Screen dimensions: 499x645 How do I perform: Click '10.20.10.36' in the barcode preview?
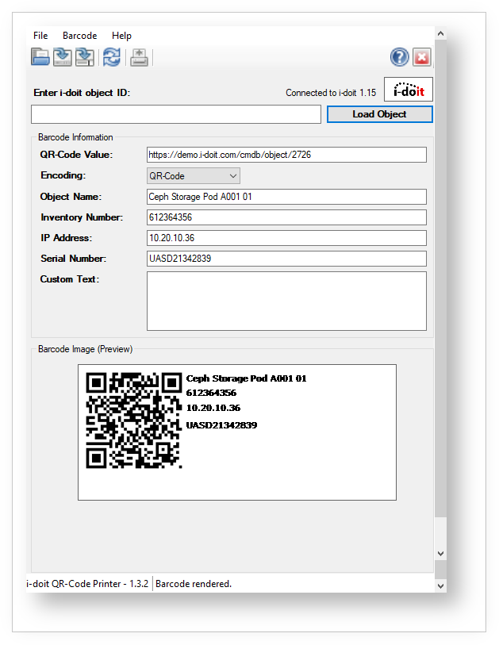(213, 408)
